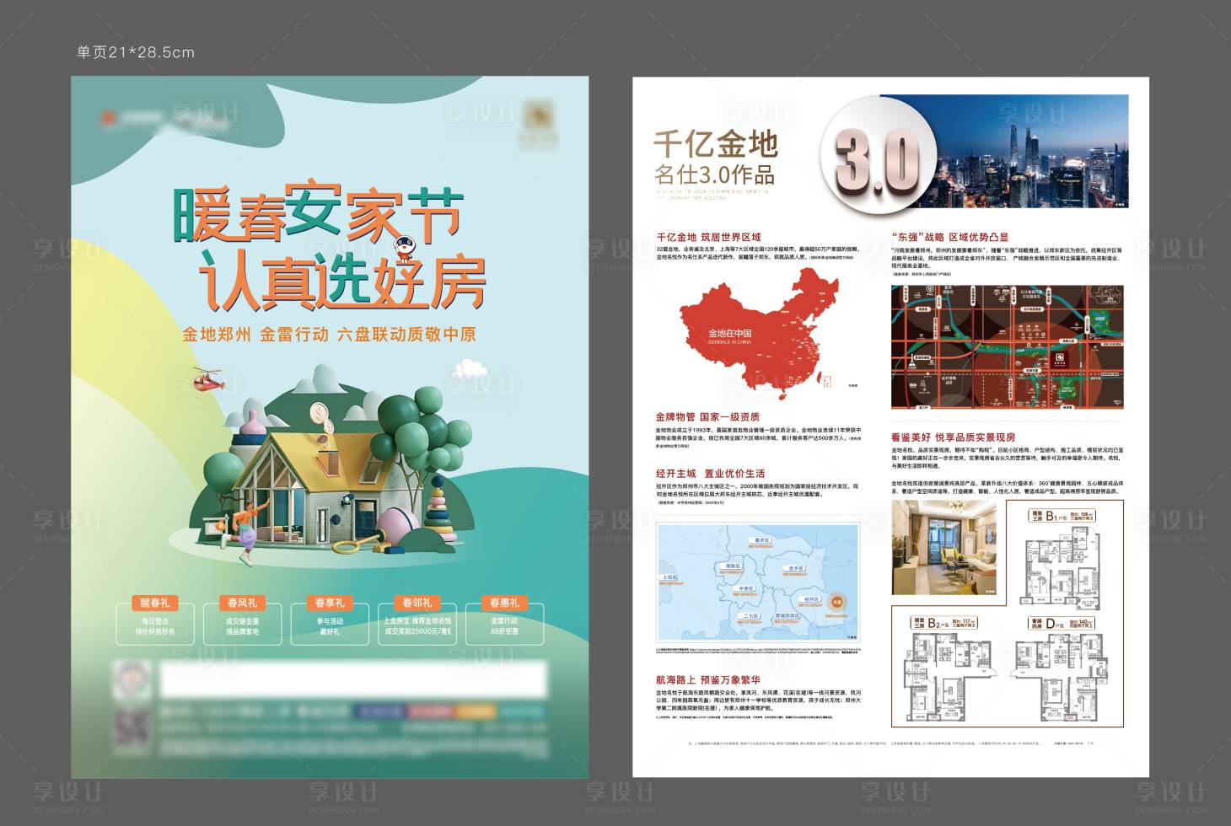This screenshot has width=1231, height=826.
Task: Click the D floor plan title
Action: tap(1062, 623)
